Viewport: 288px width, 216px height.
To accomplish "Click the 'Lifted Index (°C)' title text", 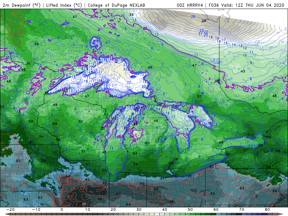I will pyautogui.click(x=64, y=5).
